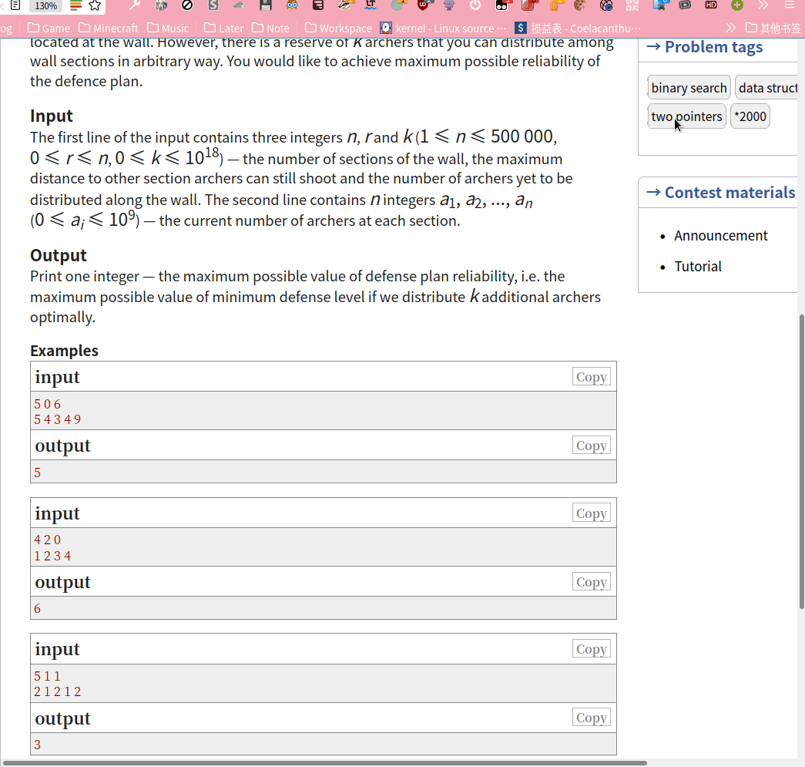Open the floppy disk save extension
This screenshot has height=767, width=805.
tap(266, 5)
